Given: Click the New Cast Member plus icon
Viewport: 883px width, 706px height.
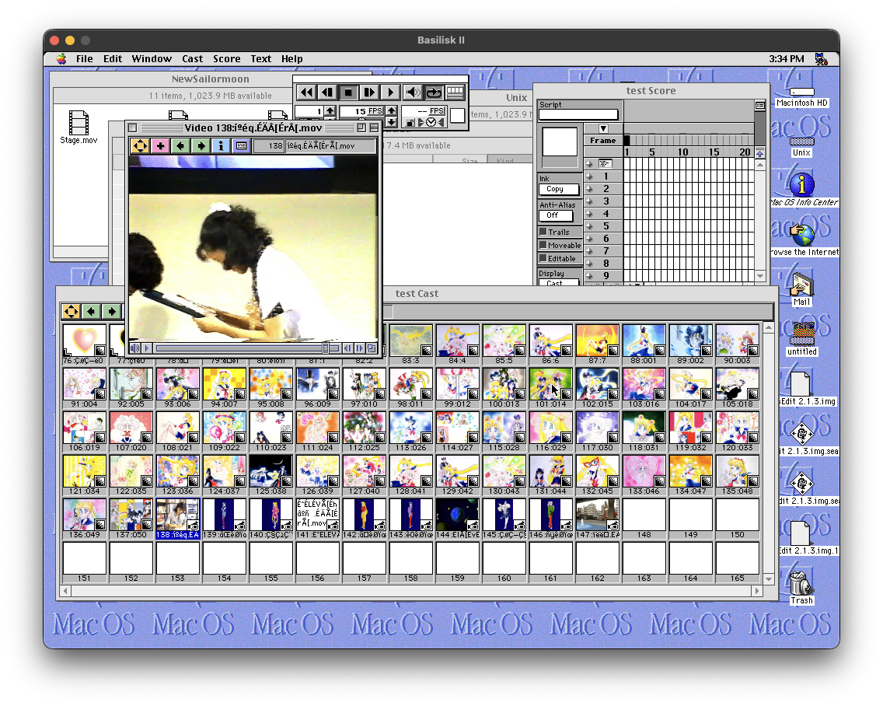Looking at the screenshot, I should 160,145.
